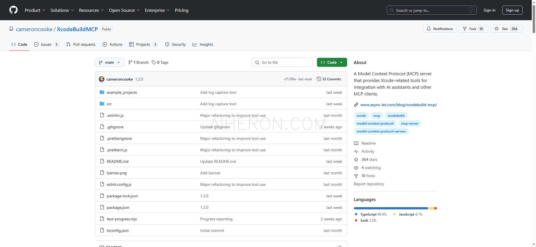Click the Report repository link
Screen dimensions: 536x247
coord(369,184)
